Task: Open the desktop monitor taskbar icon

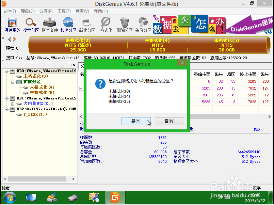Action: point(31,198)
